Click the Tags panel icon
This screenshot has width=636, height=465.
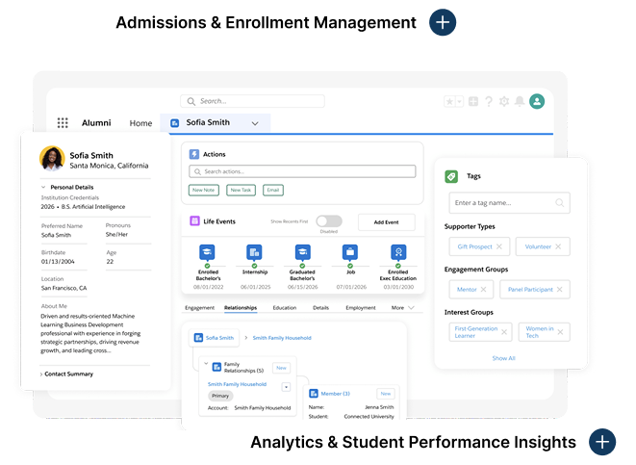point(451,176)
